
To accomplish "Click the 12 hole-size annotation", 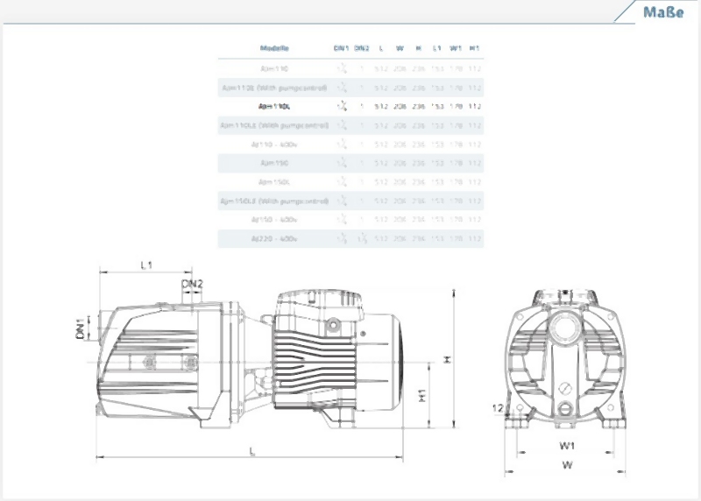I will tap(498, 408).
